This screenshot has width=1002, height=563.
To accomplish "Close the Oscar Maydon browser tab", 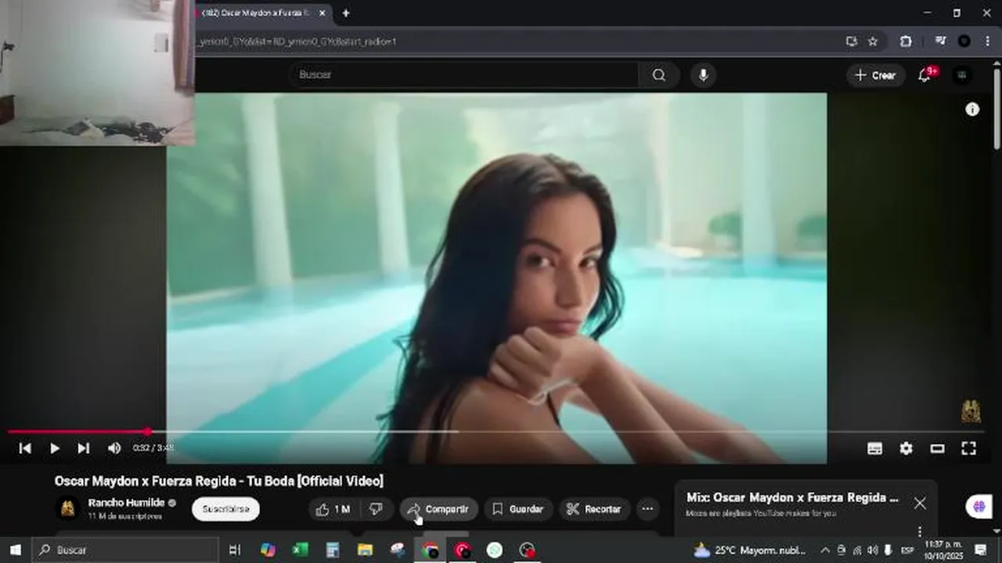I will (x=322, y=13).
